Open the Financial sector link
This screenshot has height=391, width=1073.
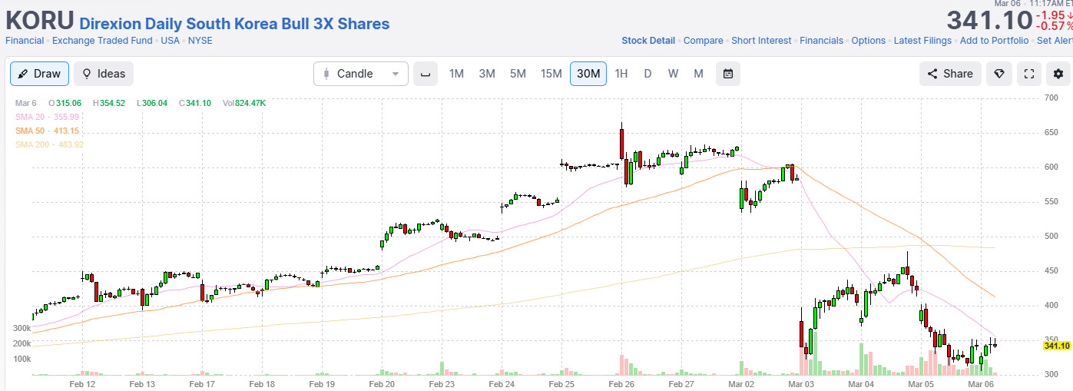25,41
